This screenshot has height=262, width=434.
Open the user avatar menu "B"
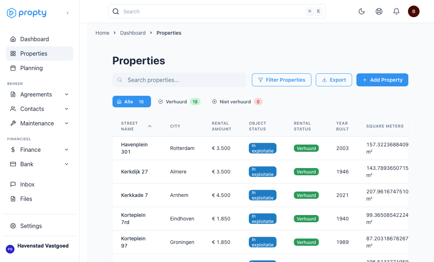[x=414, y=12]
